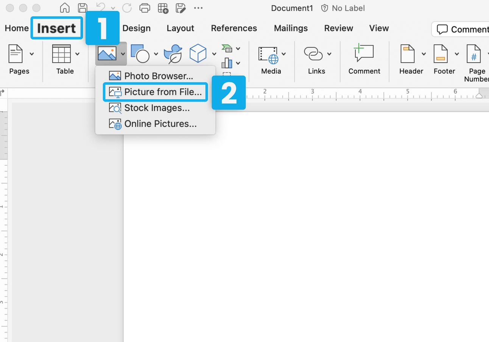
Task: Collapse the Pictures dropdown arrow
Action: click(x=123, y=54)
